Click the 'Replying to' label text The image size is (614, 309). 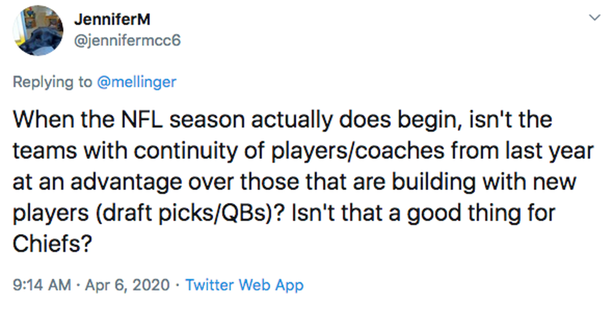[x=52, y=82]
